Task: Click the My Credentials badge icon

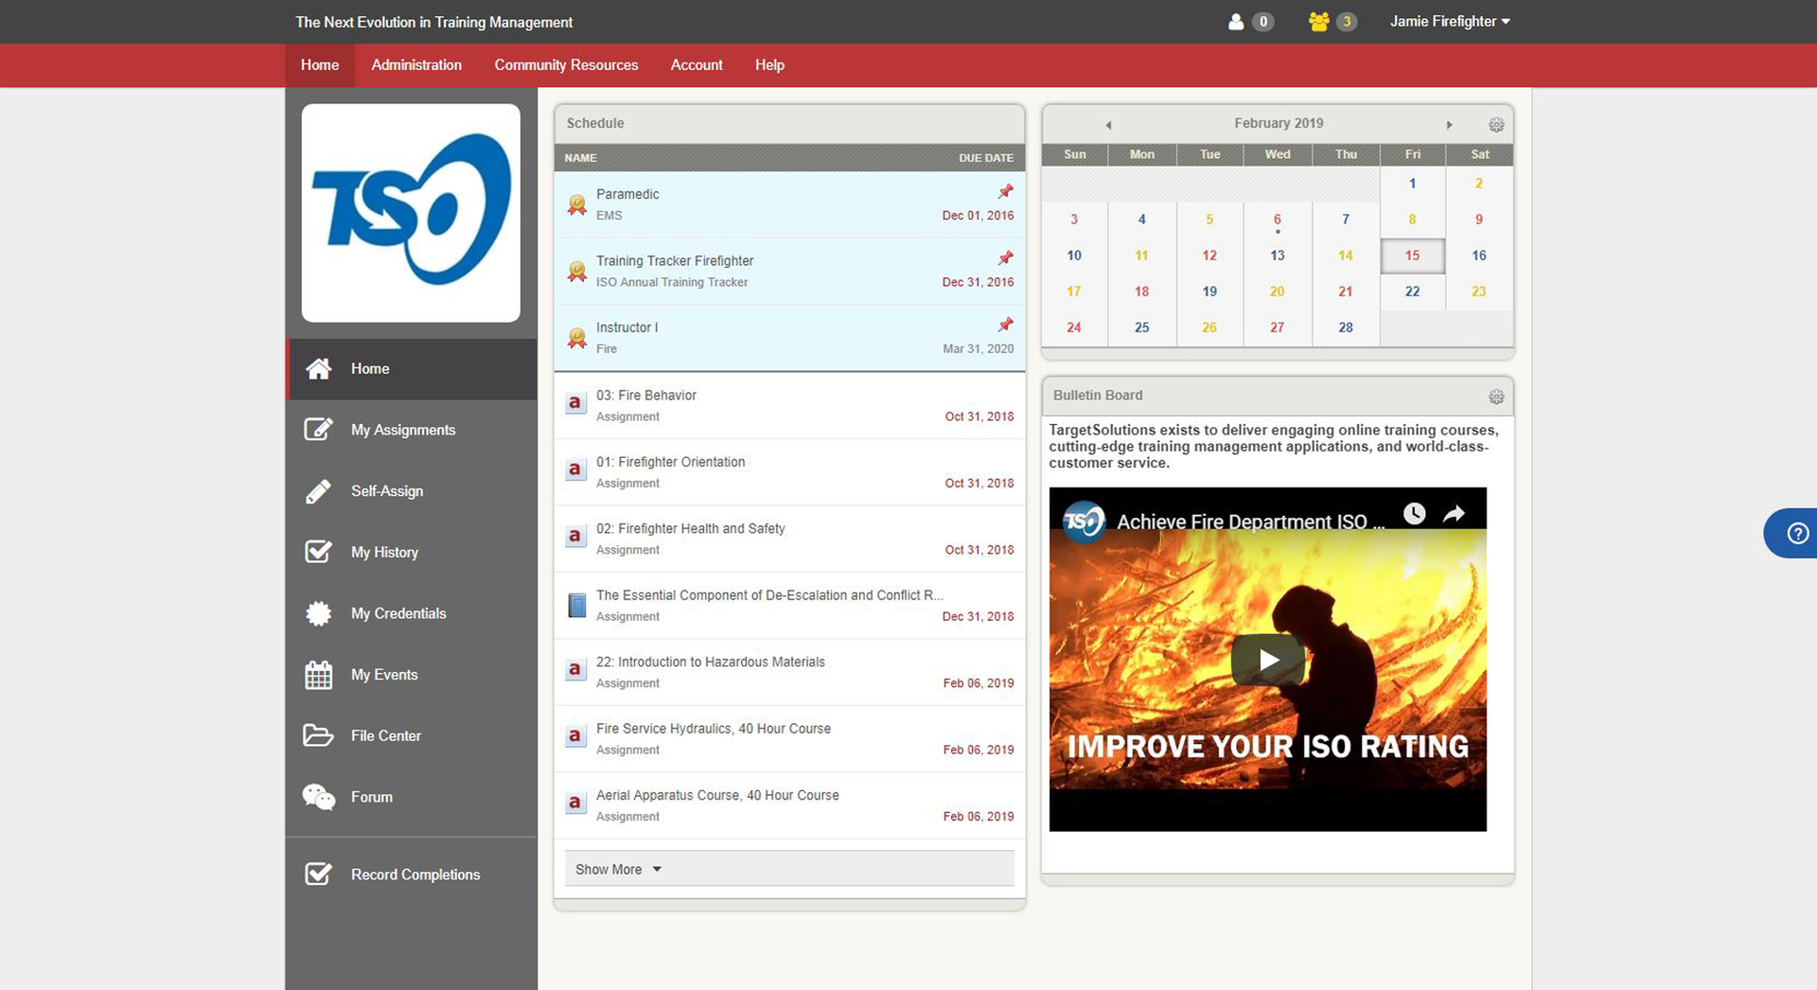Action: click(x=318, y=613)
